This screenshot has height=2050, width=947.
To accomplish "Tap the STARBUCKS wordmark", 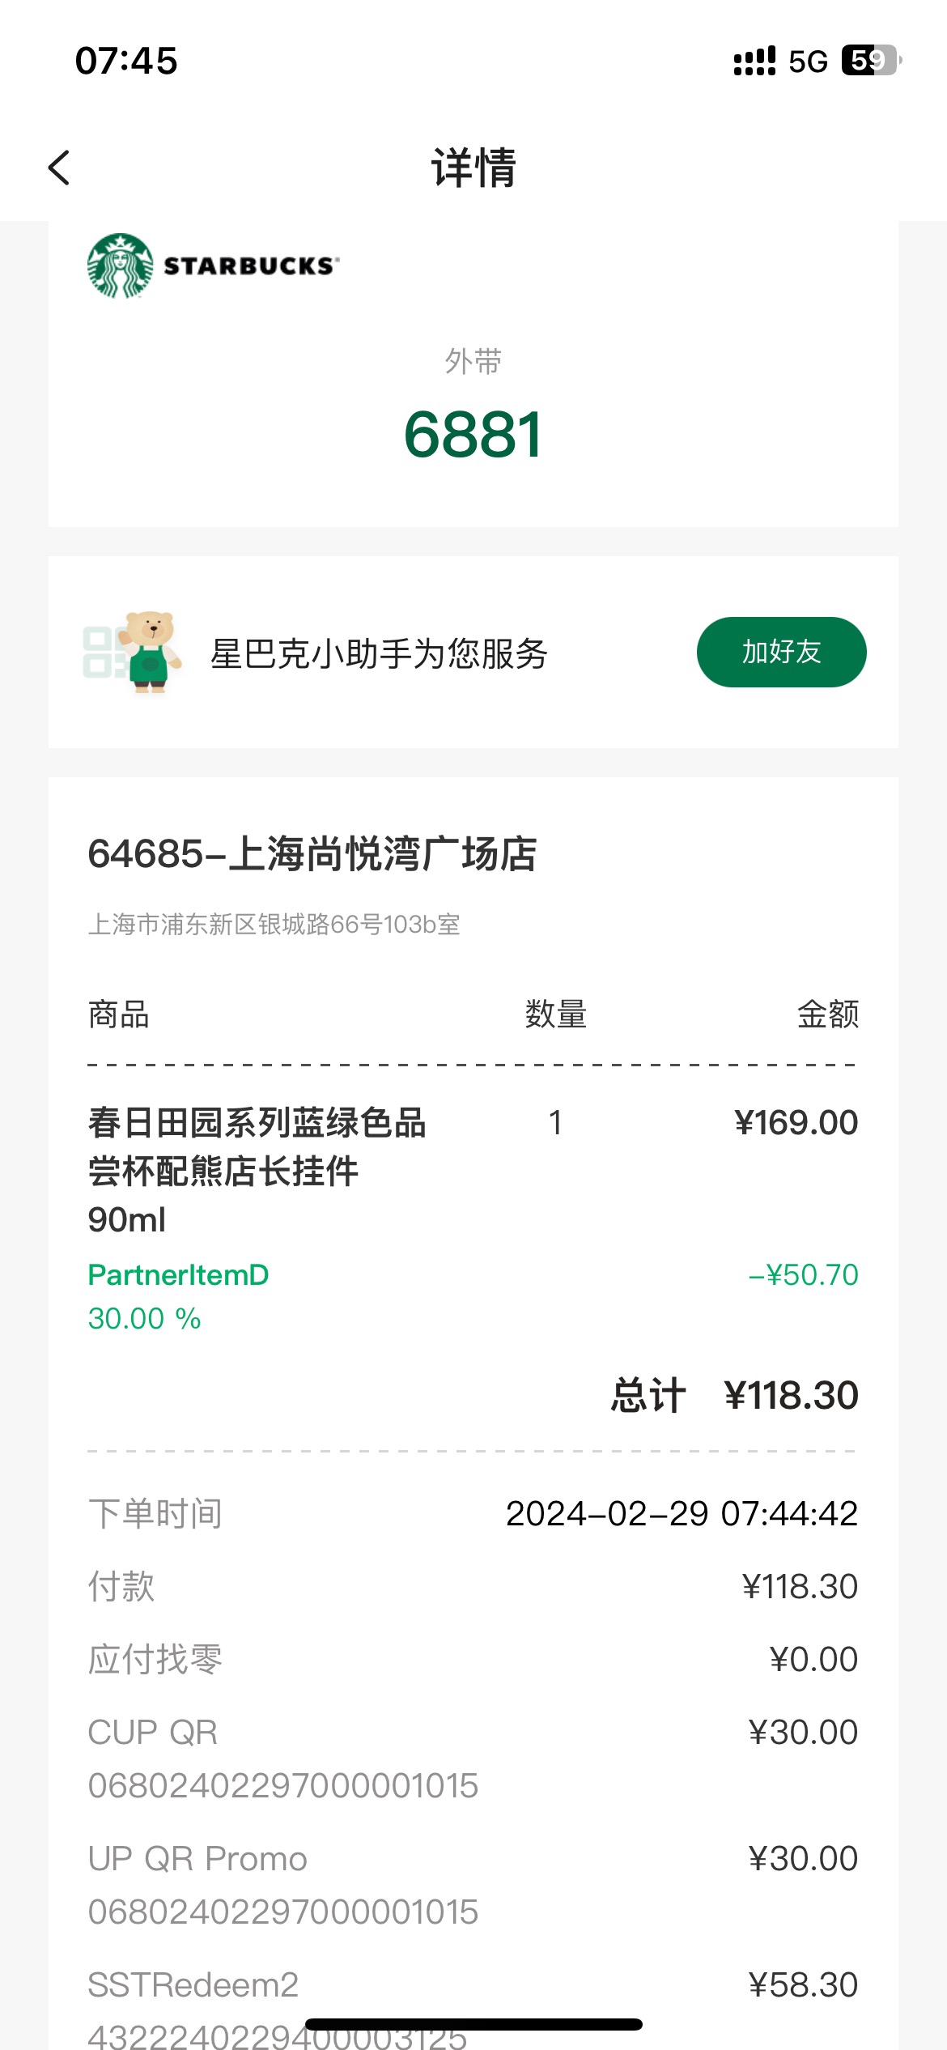I will click(x=251, y=266).
